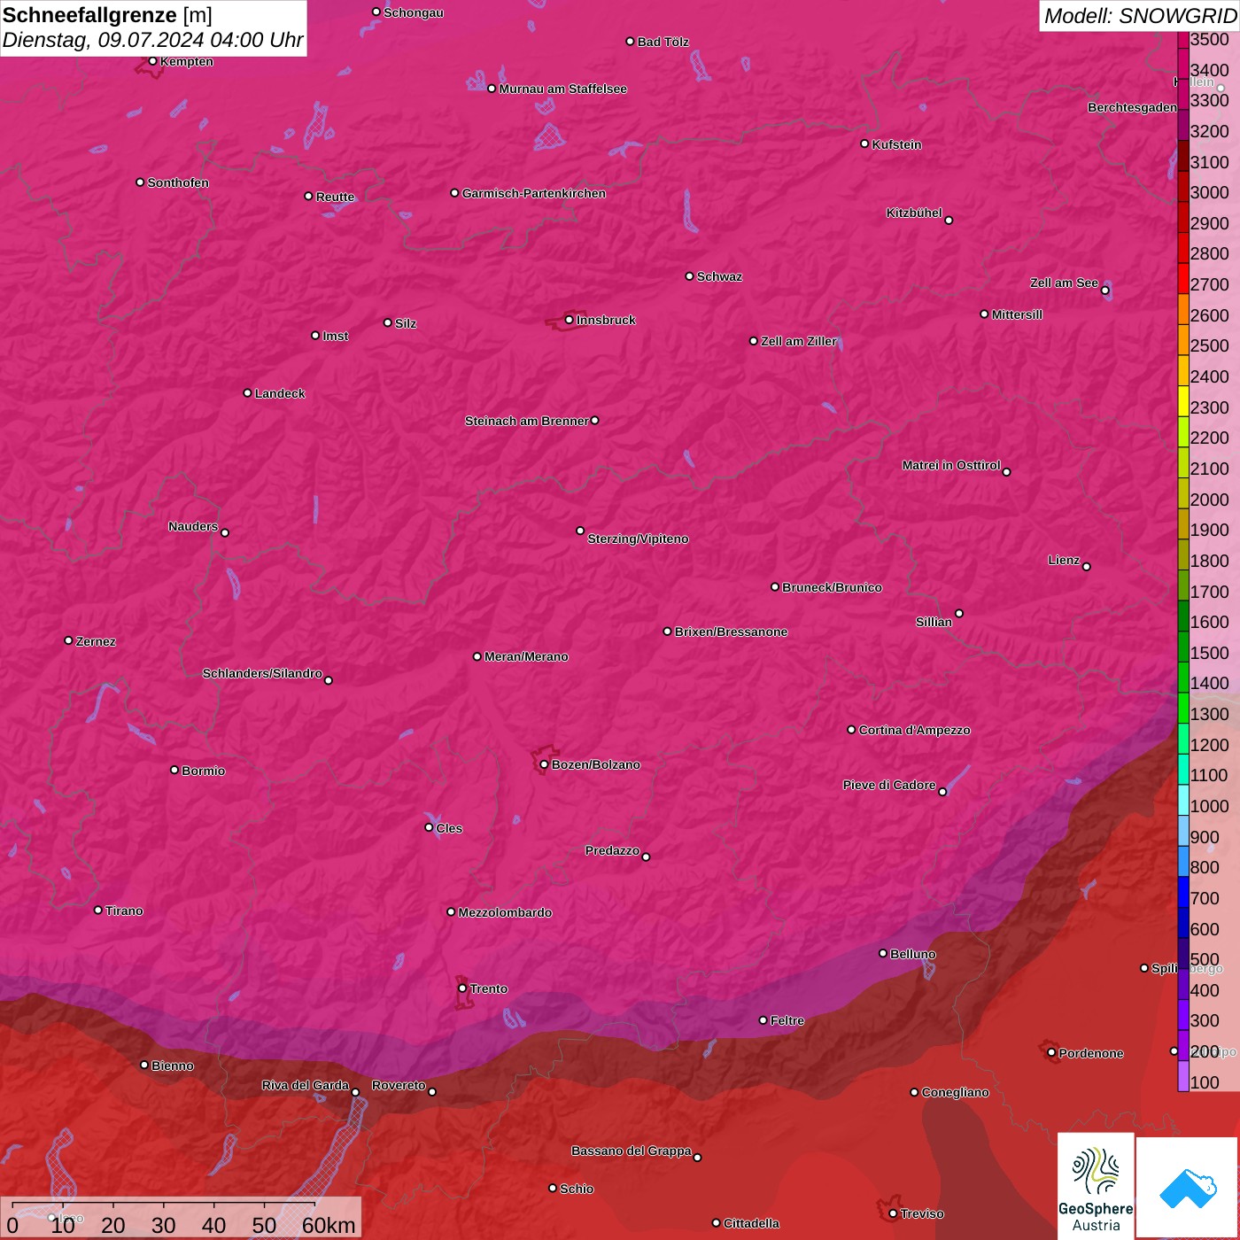Click the 2700 m red legend swatch
This screenshot has width=1240, height=1240.
1182,278
